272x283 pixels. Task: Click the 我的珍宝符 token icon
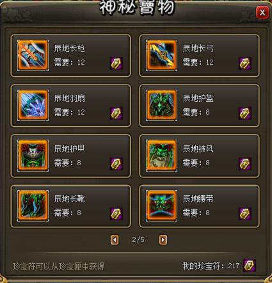[x=250, y=266]
